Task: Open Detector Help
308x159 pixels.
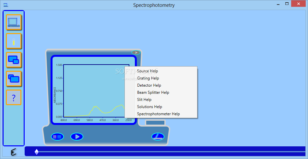Action: pyautogui.click(x=149, y=85)
